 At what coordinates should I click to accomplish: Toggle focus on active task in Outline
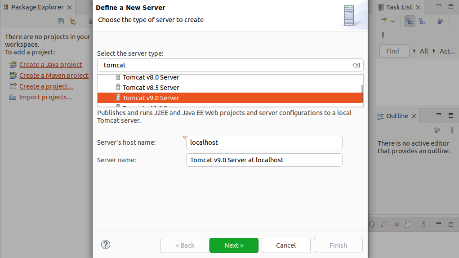tap(437, 130)
